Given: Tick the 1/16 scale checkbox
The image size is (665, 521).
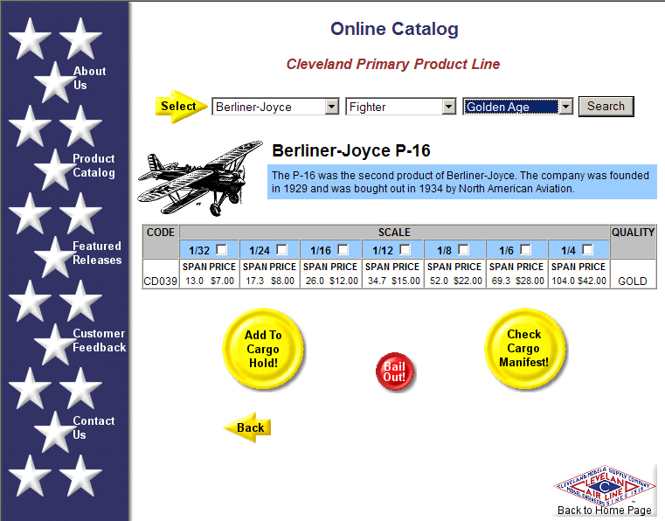Looking at the screenshot, I should 343,249.
